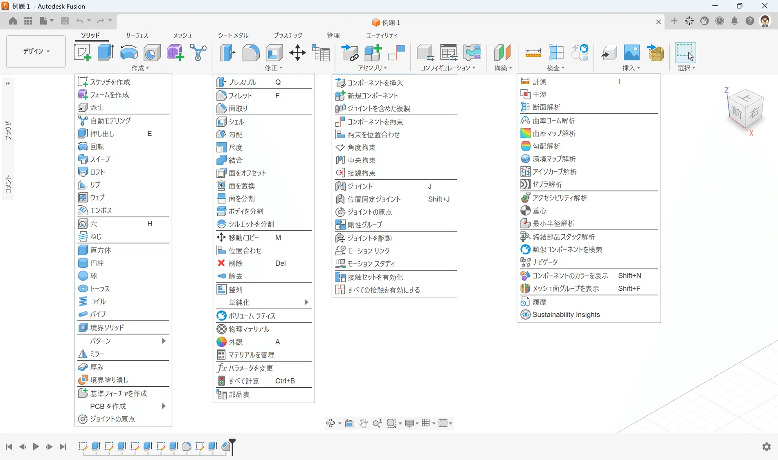The image size is (778, 460).
Task: Expand the 構築 panel dropdown
Action: (503, 68)
